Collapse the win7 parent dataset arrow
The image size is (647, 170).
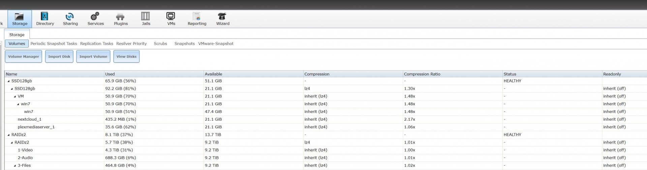(18, 104)
